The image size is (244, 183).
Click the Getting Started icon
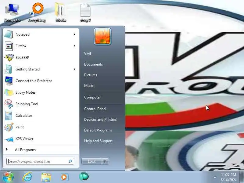9,69
